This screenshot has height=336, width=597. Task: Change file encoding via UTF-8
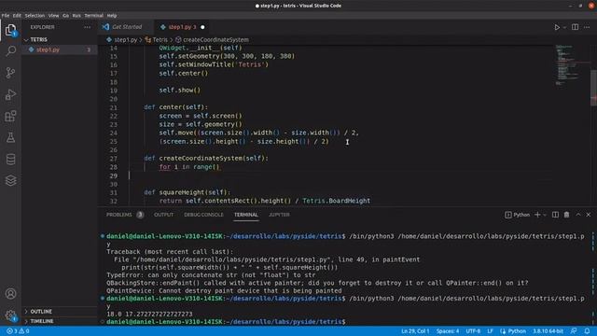473,331
